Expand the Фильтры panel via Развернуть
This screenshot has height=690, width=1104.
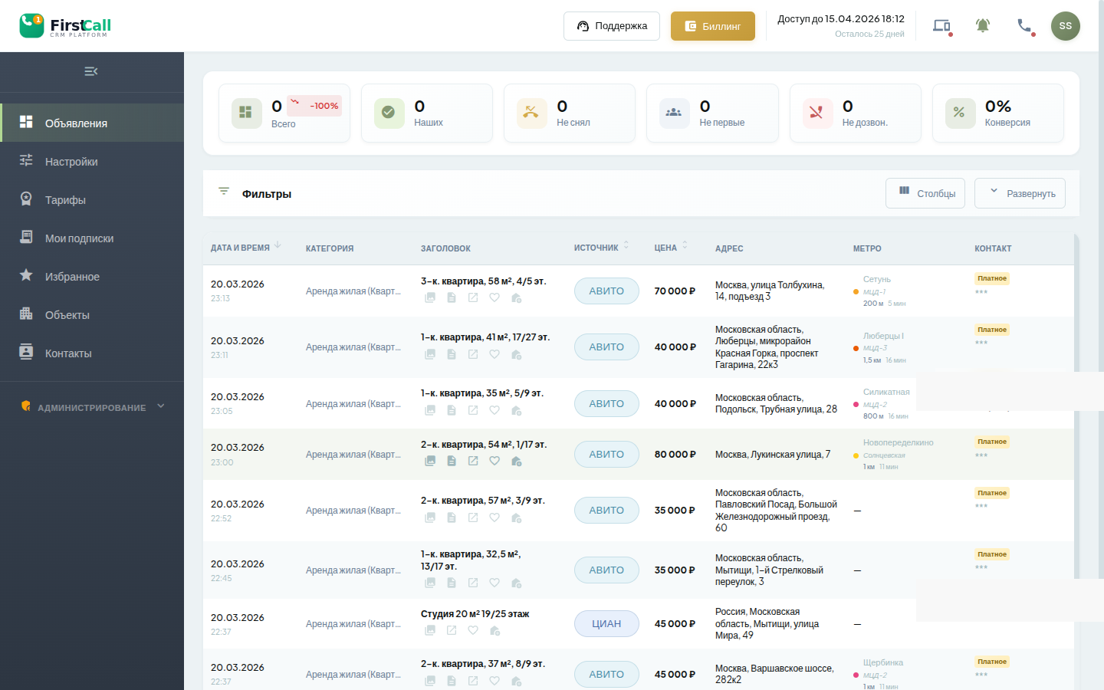tap(1020, 193)
